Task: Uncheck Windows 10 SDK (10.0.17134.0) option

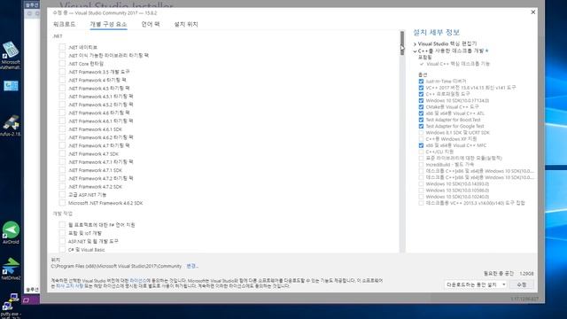Action: [421, 100]
